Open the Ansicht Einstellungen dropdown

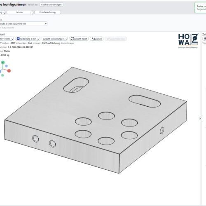(54, 39)
